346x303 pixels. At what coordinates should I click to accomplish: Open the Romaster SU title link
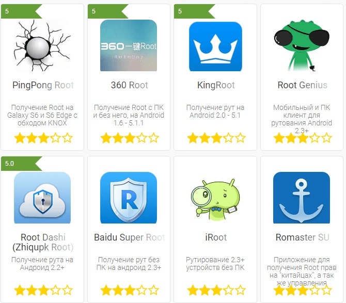click(x=302, y=237)
